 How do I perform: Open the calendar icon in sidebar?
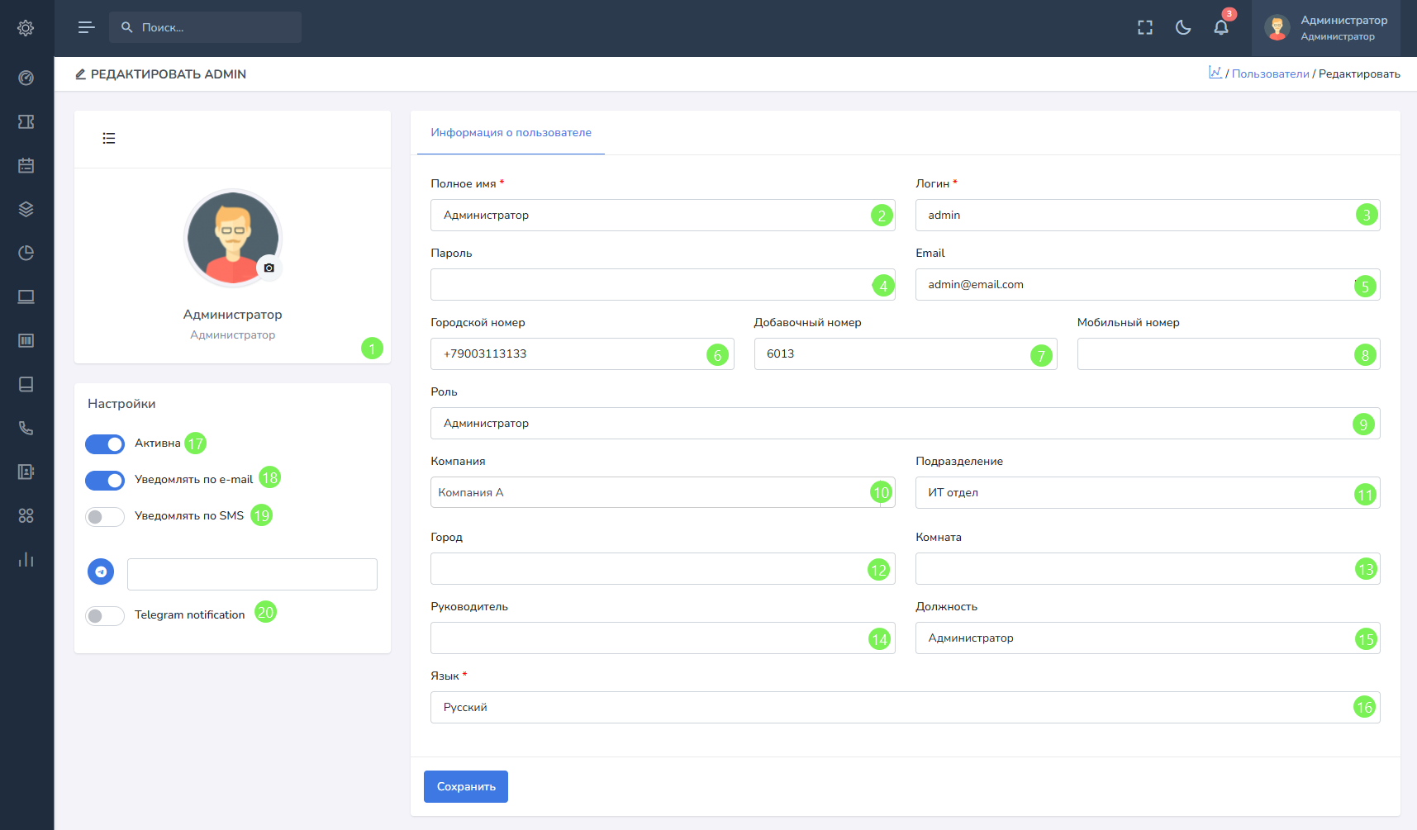pos(26,165)
